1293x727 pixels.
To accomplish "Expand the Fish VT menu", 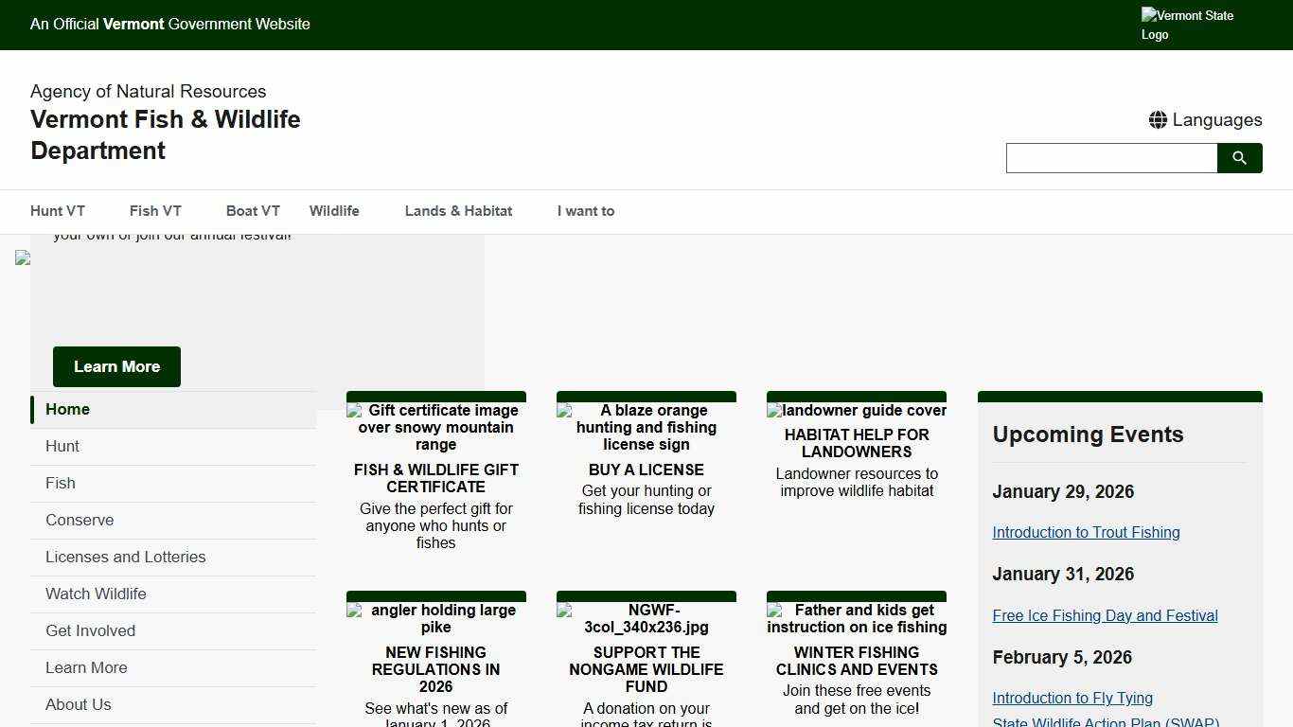I will point(155,211).
